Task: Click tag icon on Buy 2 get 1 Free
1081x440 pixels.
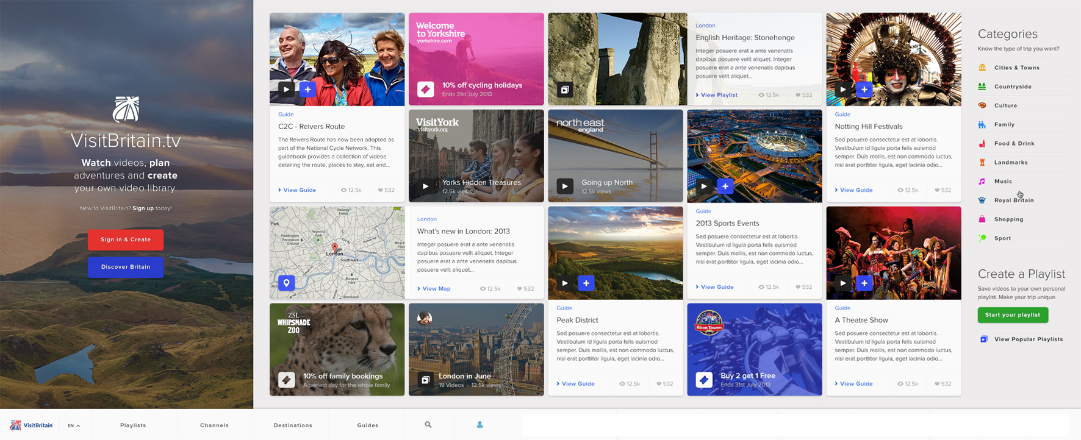Action: 704,380
